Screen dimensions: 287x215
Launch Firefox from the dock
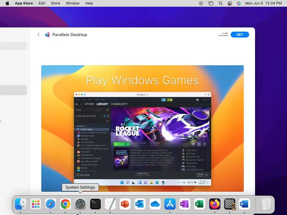[215, 204]
